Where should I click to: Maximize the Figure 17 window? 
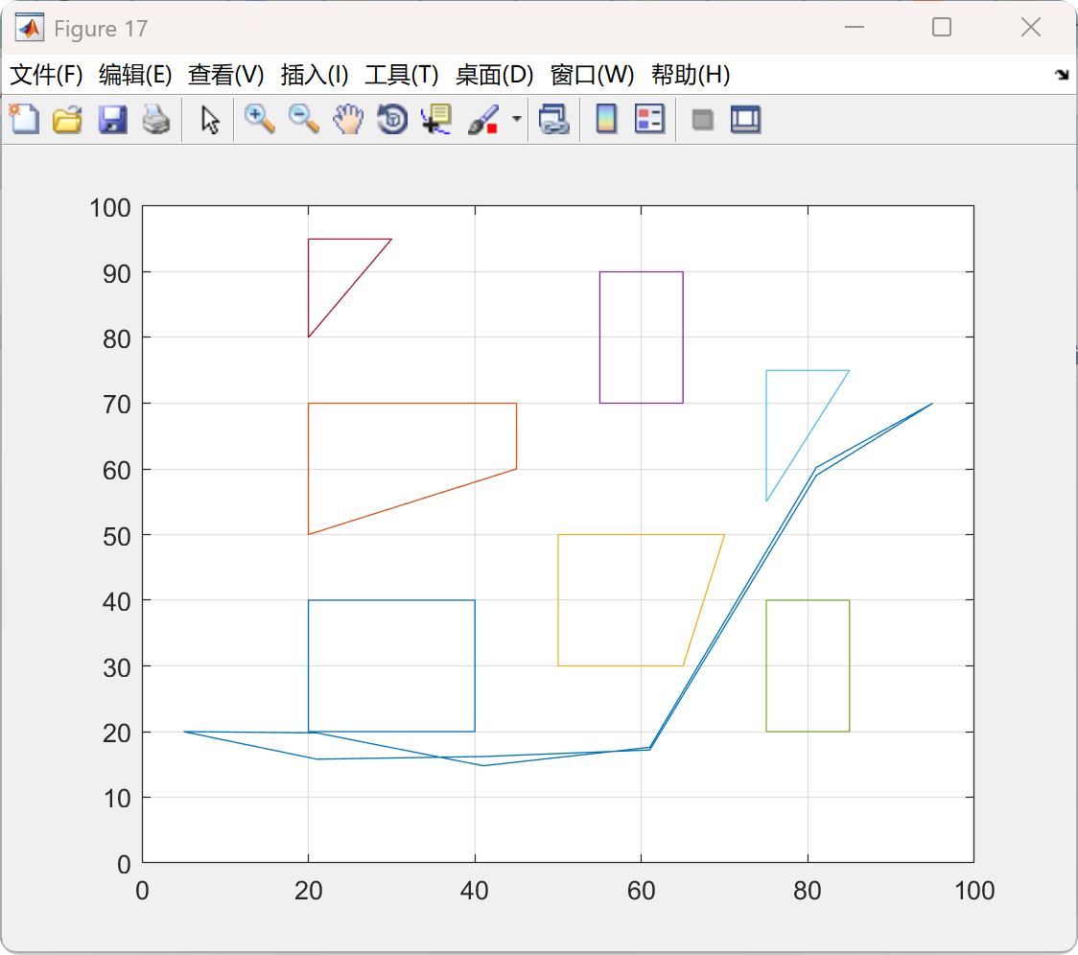pyautogui.click(x=942, y=28)
